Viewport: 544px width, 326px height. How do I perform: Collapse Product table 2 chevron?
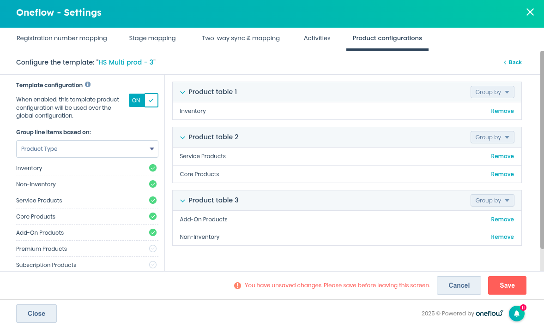pos(182,137)
